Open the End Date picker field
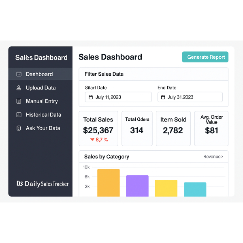243x243 pixels. click(190, 97)
